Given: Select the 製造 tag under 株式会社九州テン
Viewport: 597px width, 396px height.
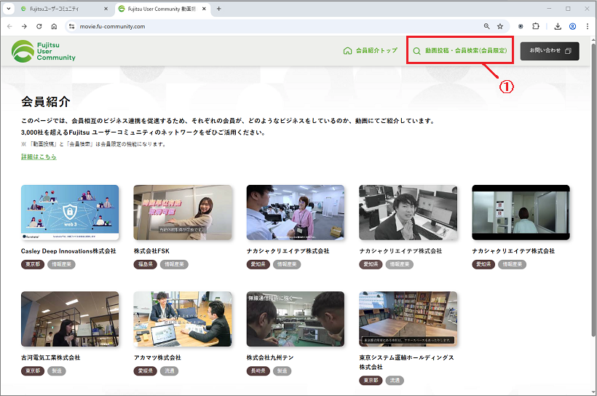Looking at the screenshot, I should (x=282, y=371).
